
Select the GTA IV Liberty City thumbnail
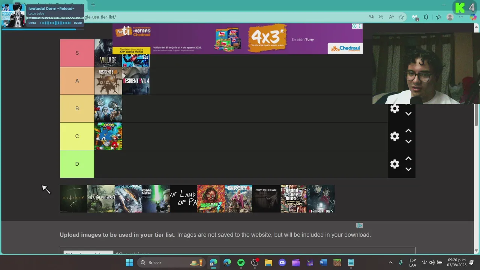coord(294,199)
